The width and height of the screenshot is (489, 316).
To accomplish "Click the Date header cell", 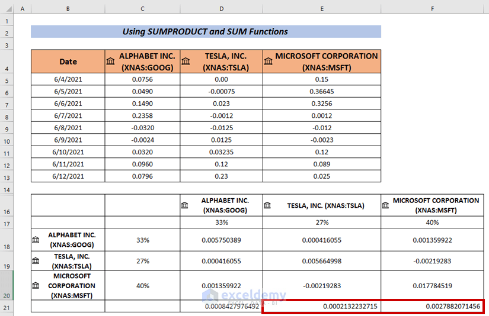I will (68, 62).
